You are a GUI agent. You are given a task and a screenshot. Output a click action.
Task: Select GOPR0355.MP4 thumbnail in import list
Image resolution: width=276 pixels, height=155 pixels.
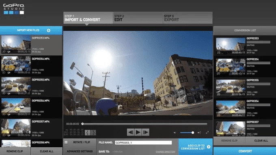[x=16, y=86]
